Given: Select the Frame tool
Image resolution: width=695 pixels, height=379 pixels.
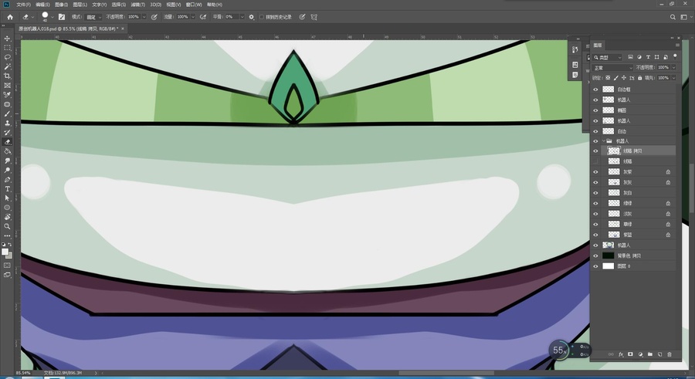Looking at the screenshot, I should (x=7, y=85).
